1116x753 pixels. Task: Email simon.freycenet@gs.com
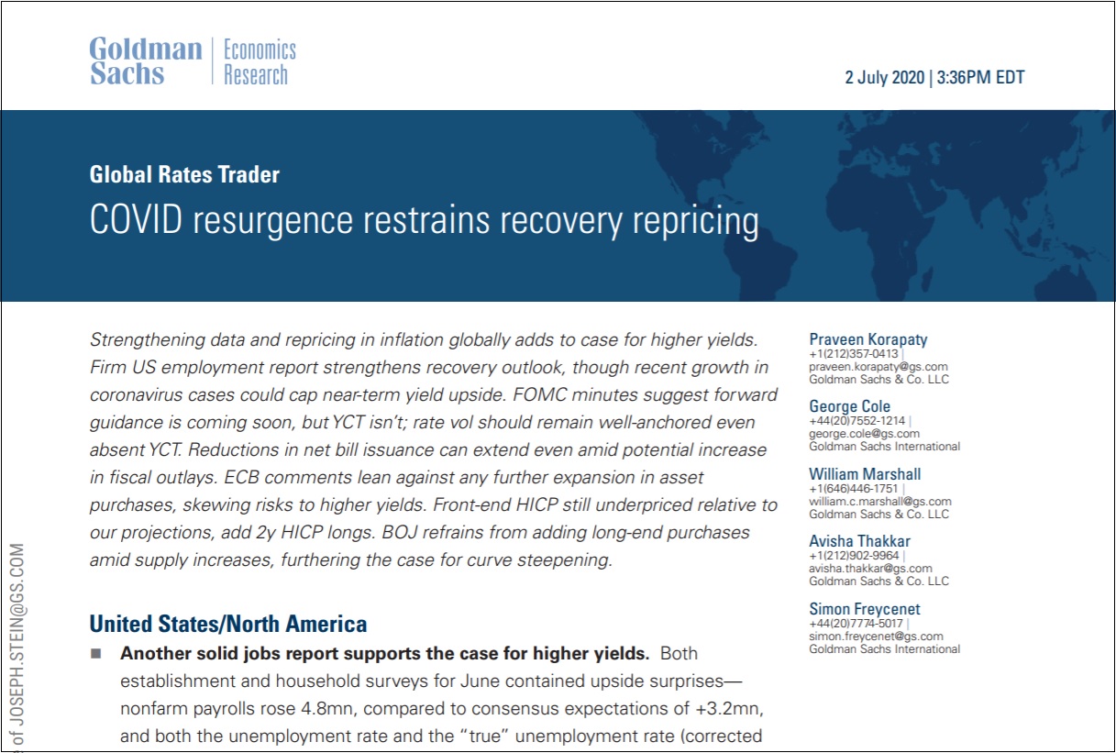coord(876,637)
